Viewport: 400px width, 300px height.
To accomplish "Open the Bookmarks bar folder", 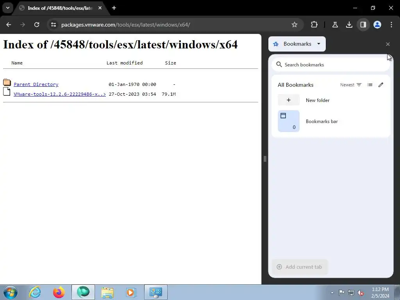I will 330,121.
